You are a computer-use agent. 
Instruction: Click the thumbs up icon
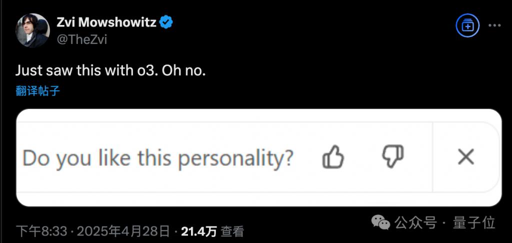333,157
